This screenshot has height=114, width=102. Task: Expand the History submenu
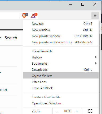[x=61, y=57]
